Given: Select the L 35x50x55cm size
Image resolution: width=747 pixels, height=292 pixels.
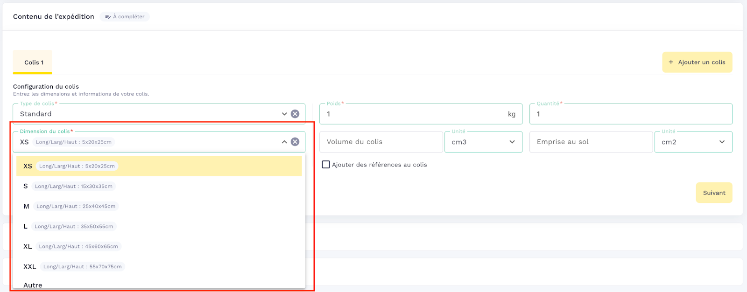Looking at the screenshot, I should point(159,226).
